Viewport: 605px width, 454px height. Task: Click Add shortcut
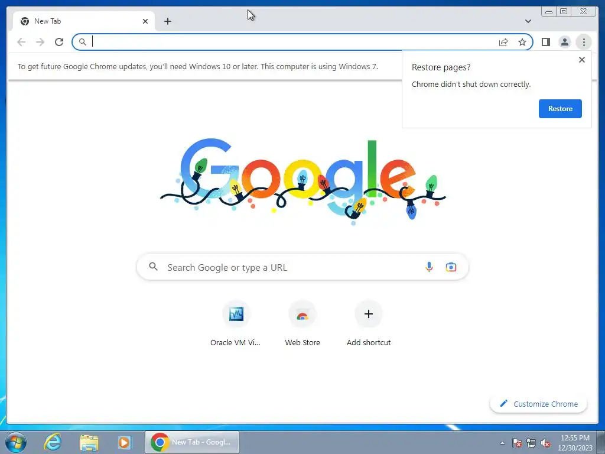369,325
